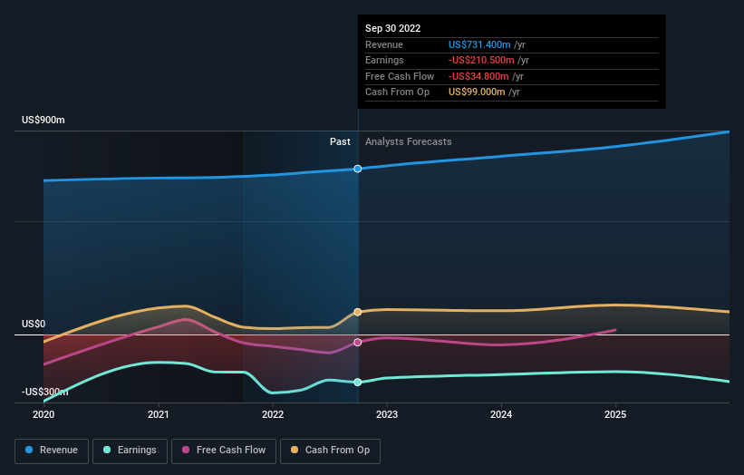Click the US$0 y-axis label
The height and width of the screenshot is (475, 744).
(x=34, y=325)
